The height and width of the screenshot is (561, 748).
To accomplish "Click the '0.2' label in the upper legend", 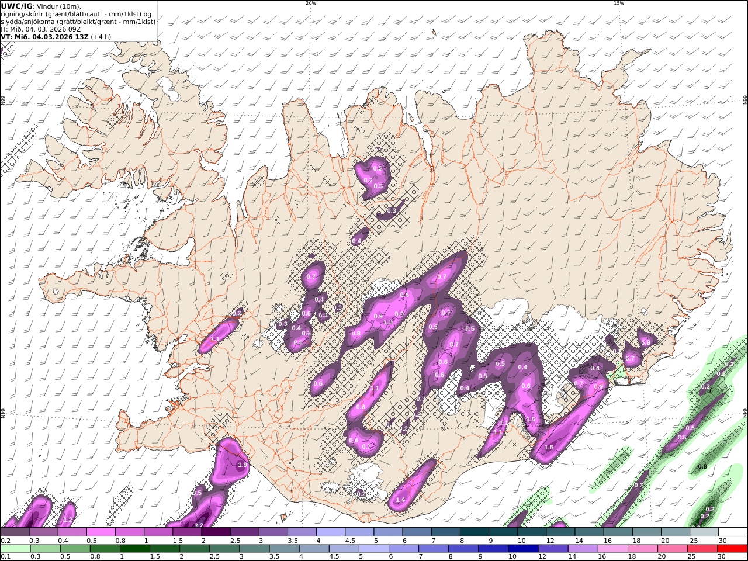I will pyautogui.click(x=5, y=541).
